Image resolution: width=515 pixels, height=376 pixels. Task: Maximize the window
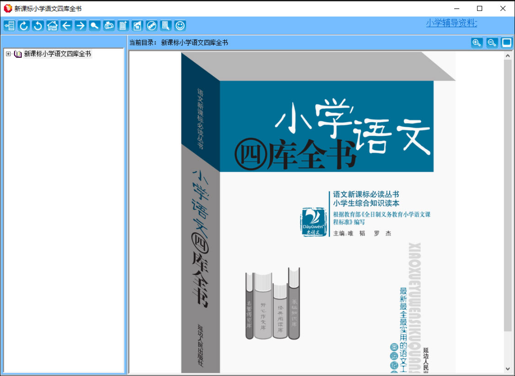[479, 9]
